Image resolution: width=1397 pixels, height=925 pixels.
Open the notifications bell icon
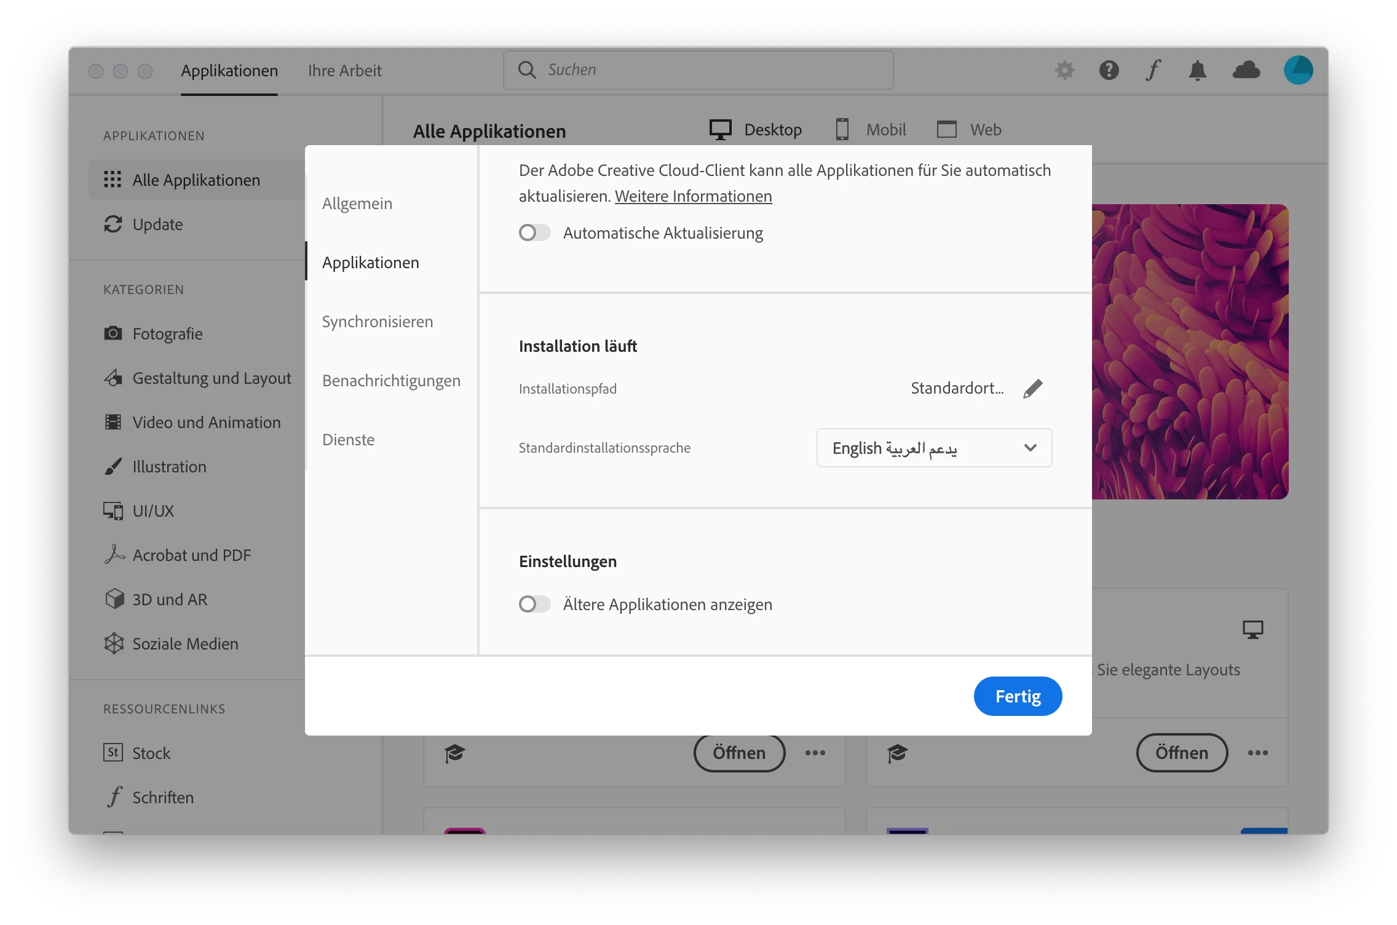(x=1197, y=70)
